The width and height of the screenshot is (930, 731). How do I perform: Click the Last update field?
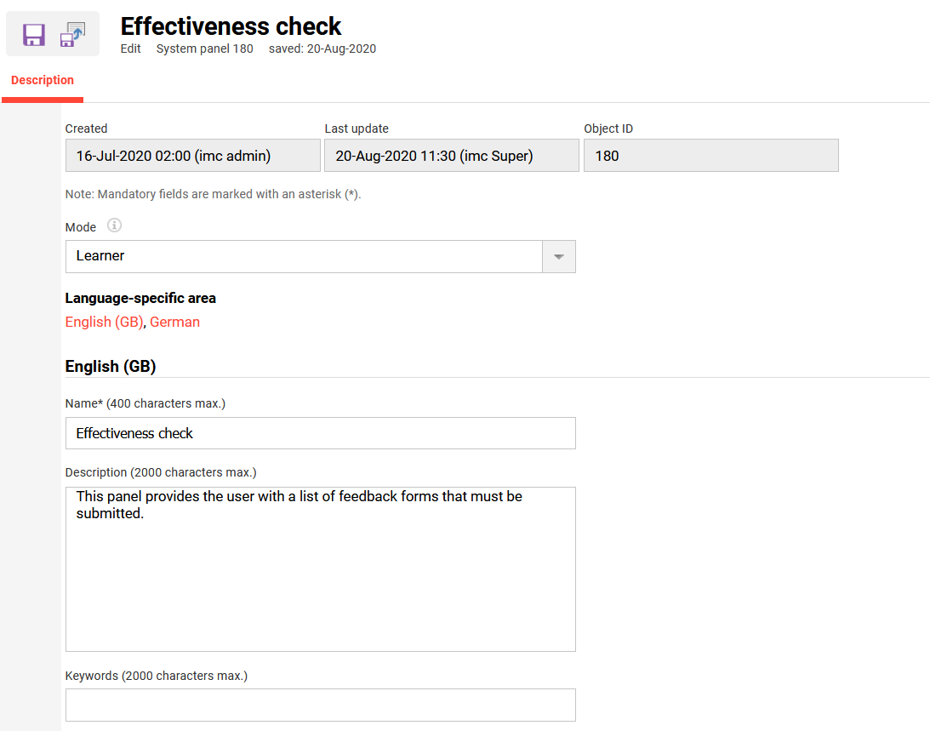pyautogui.click(x=451, y=155)
